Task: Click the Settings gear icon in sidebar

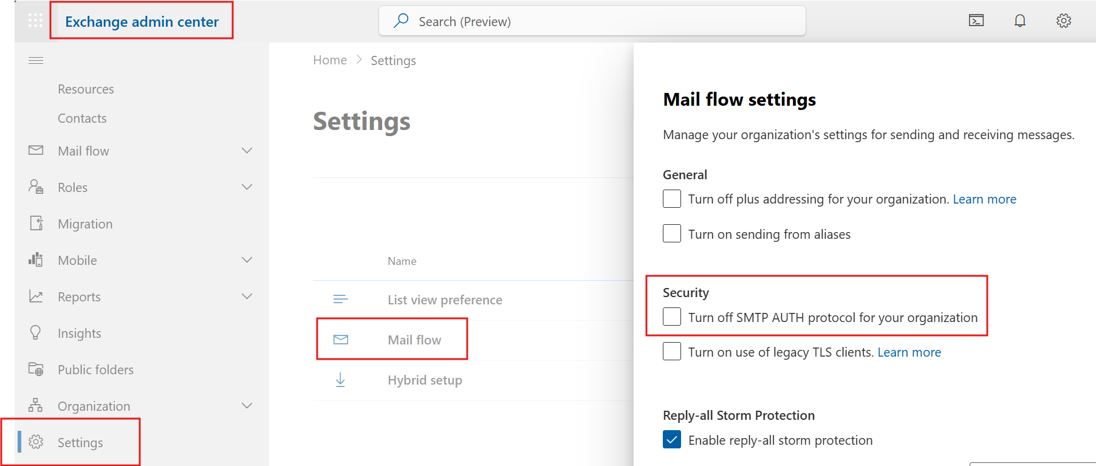Action: tap(36, 442)
